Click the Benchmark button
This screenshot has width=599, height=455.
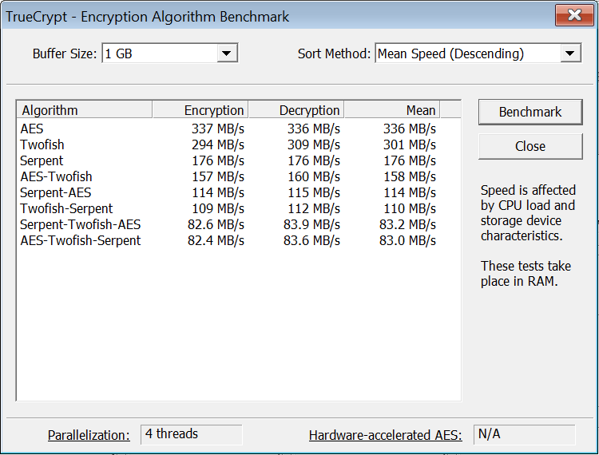(530, 112)
